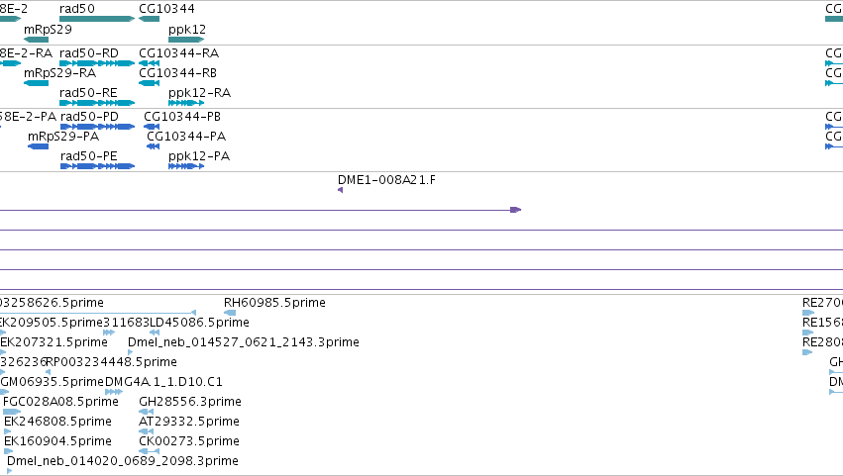Select the rad50 gene label

77,9
